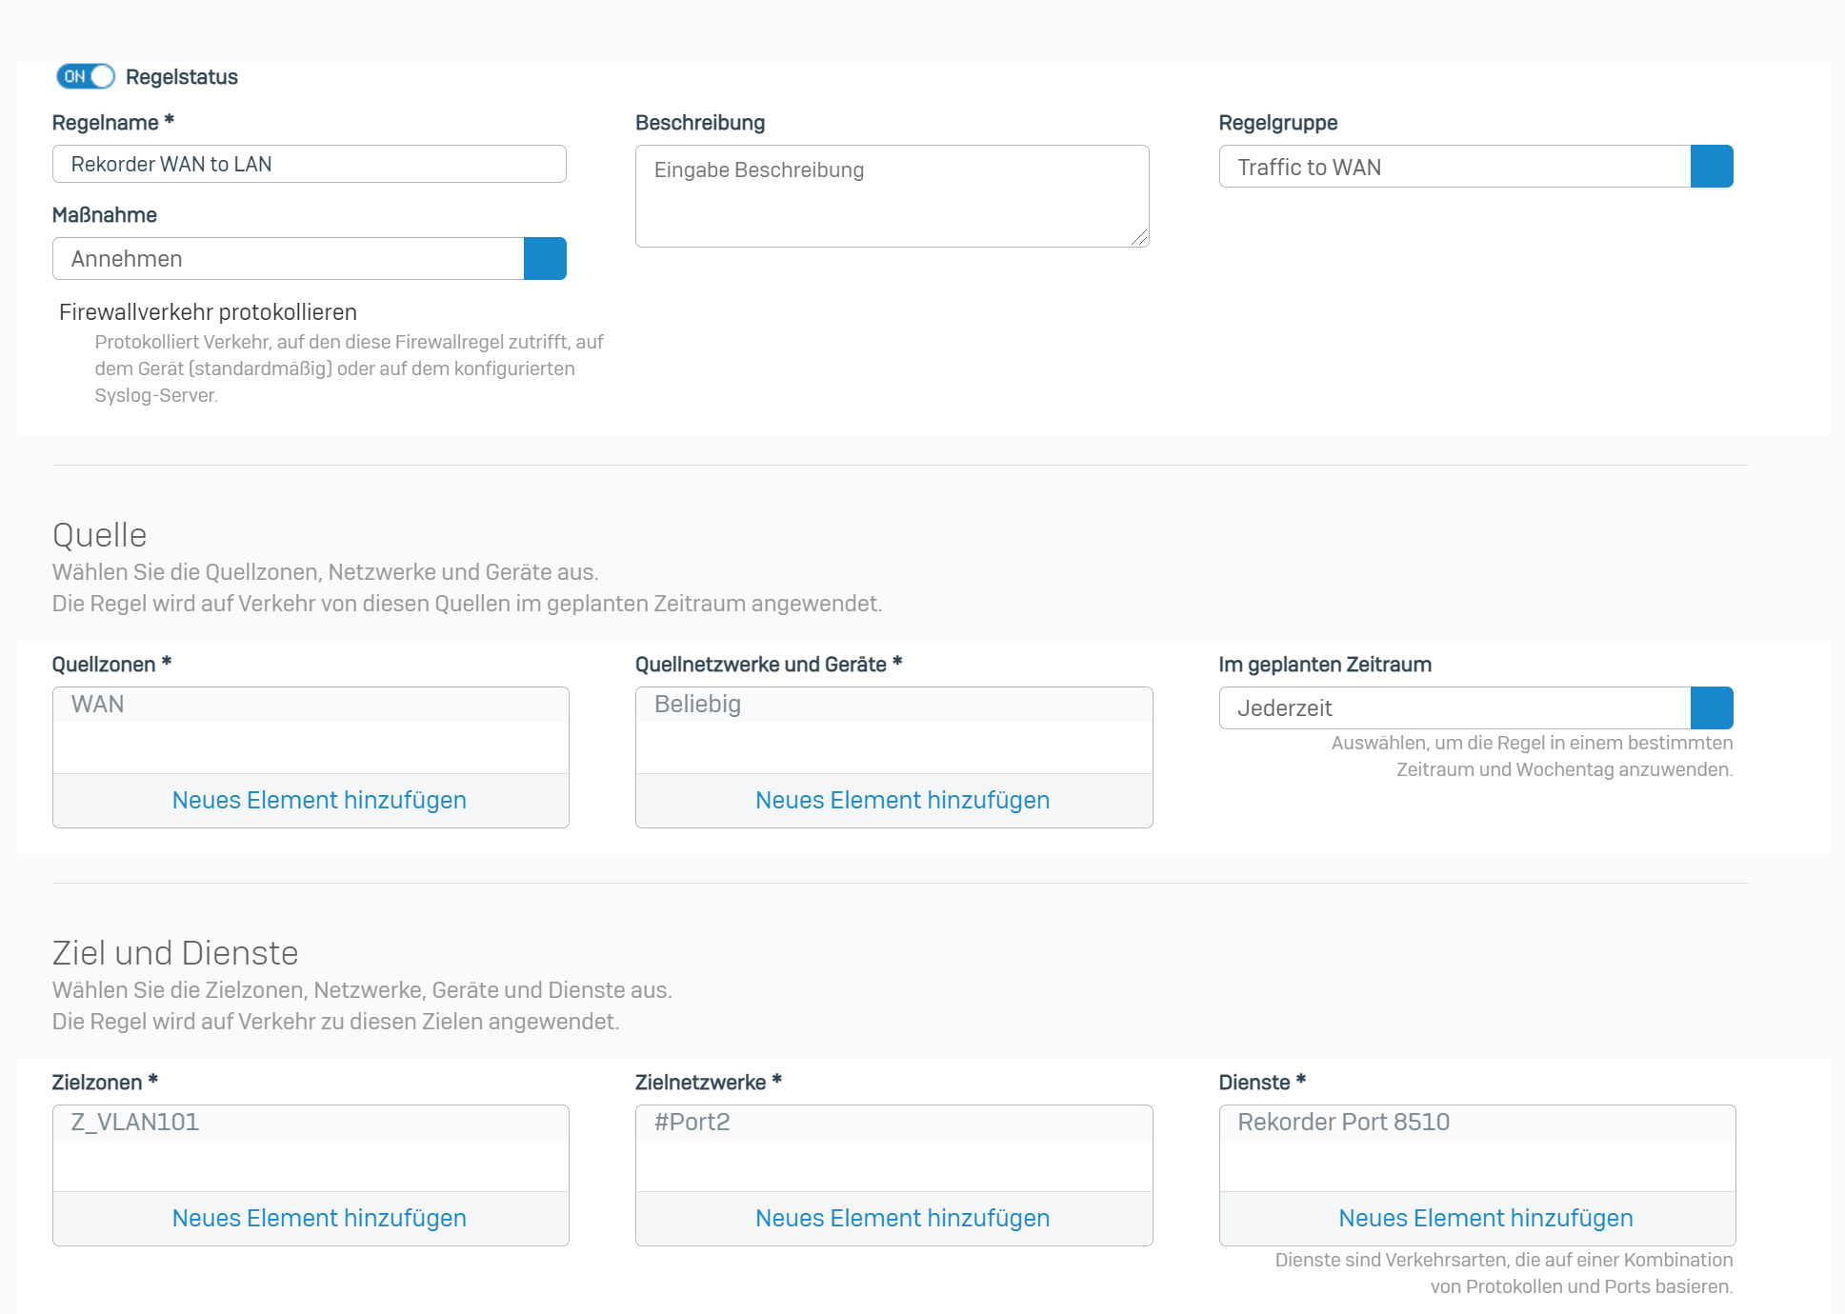Enable 'Firewallverkehr protokollieren' option
This screenshot has width=1845, height=1314.
208,312
